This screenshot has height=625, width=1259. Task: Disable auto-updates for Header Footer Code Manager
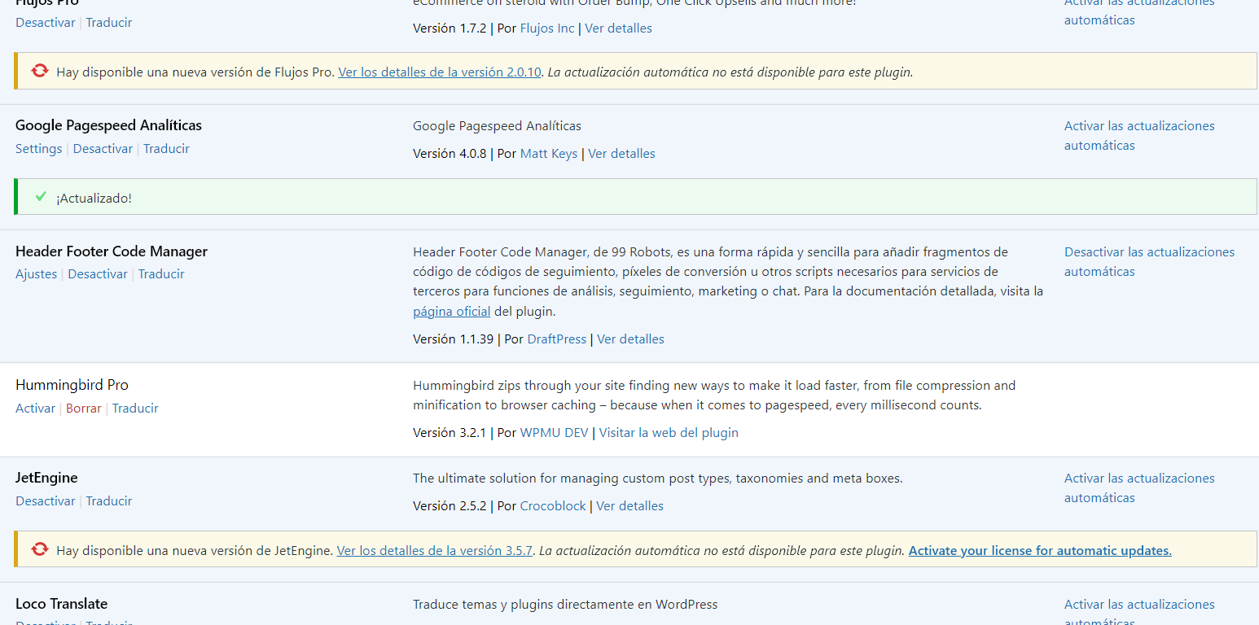(1149, 261)
